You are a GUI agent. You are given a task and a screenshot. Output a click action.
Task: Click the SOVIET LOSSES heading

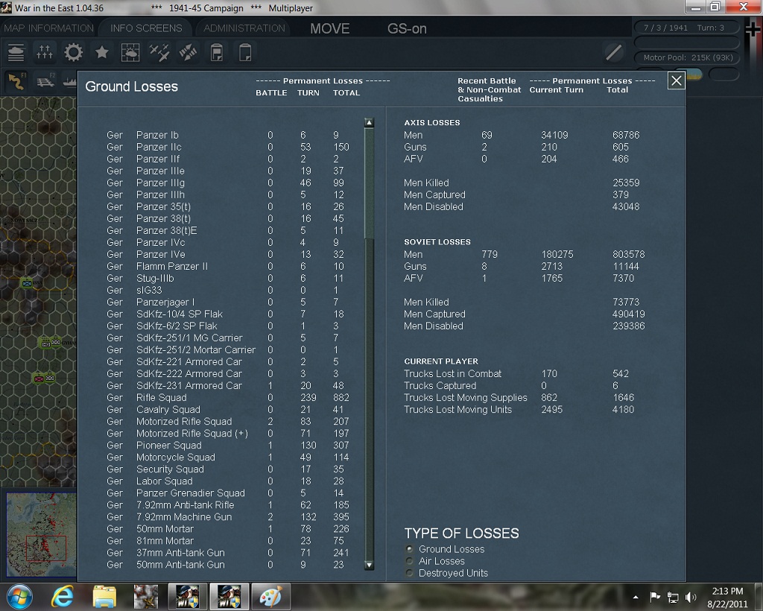point(437,241)
